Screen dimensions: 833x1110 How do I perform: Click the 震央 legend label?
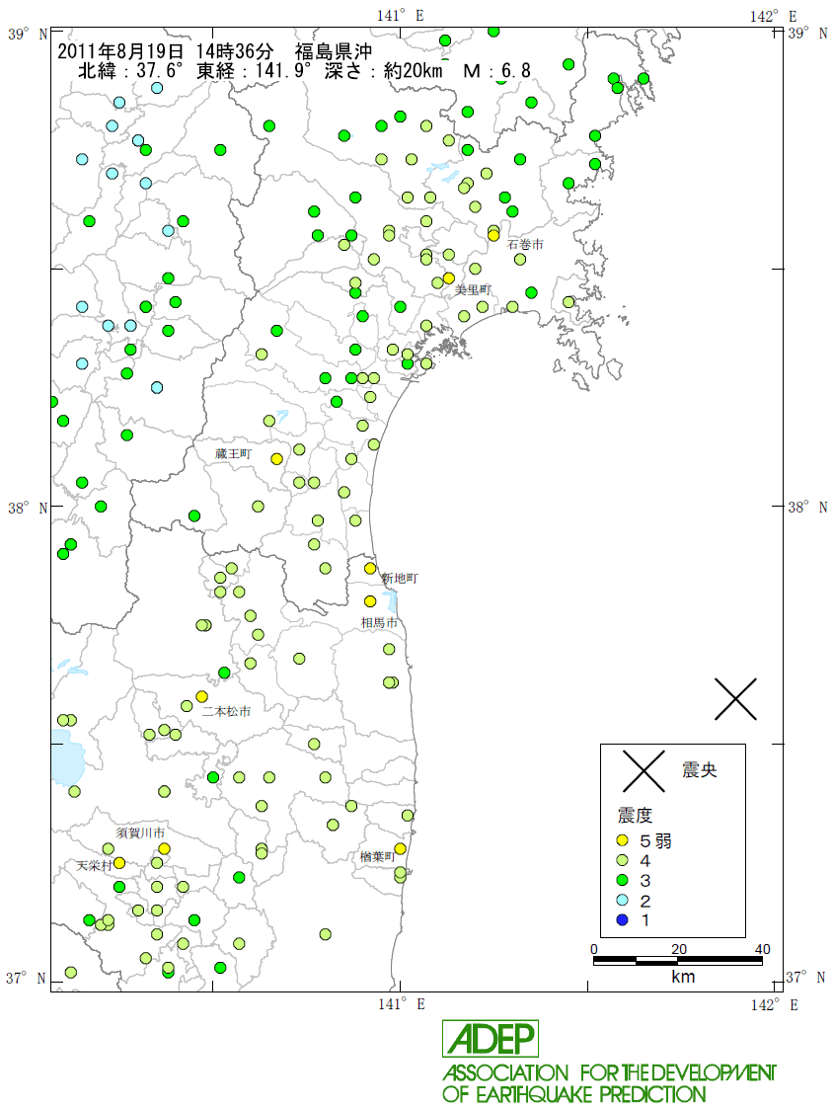click(699, 770)
